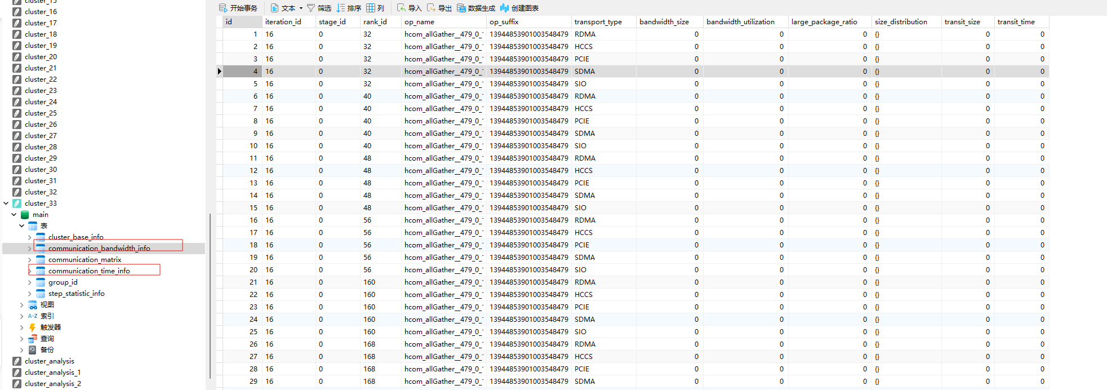The height and width of the screenshot is (390, 1107).
Task: Click the Export (导出) icon
Action: click(431, 8)
